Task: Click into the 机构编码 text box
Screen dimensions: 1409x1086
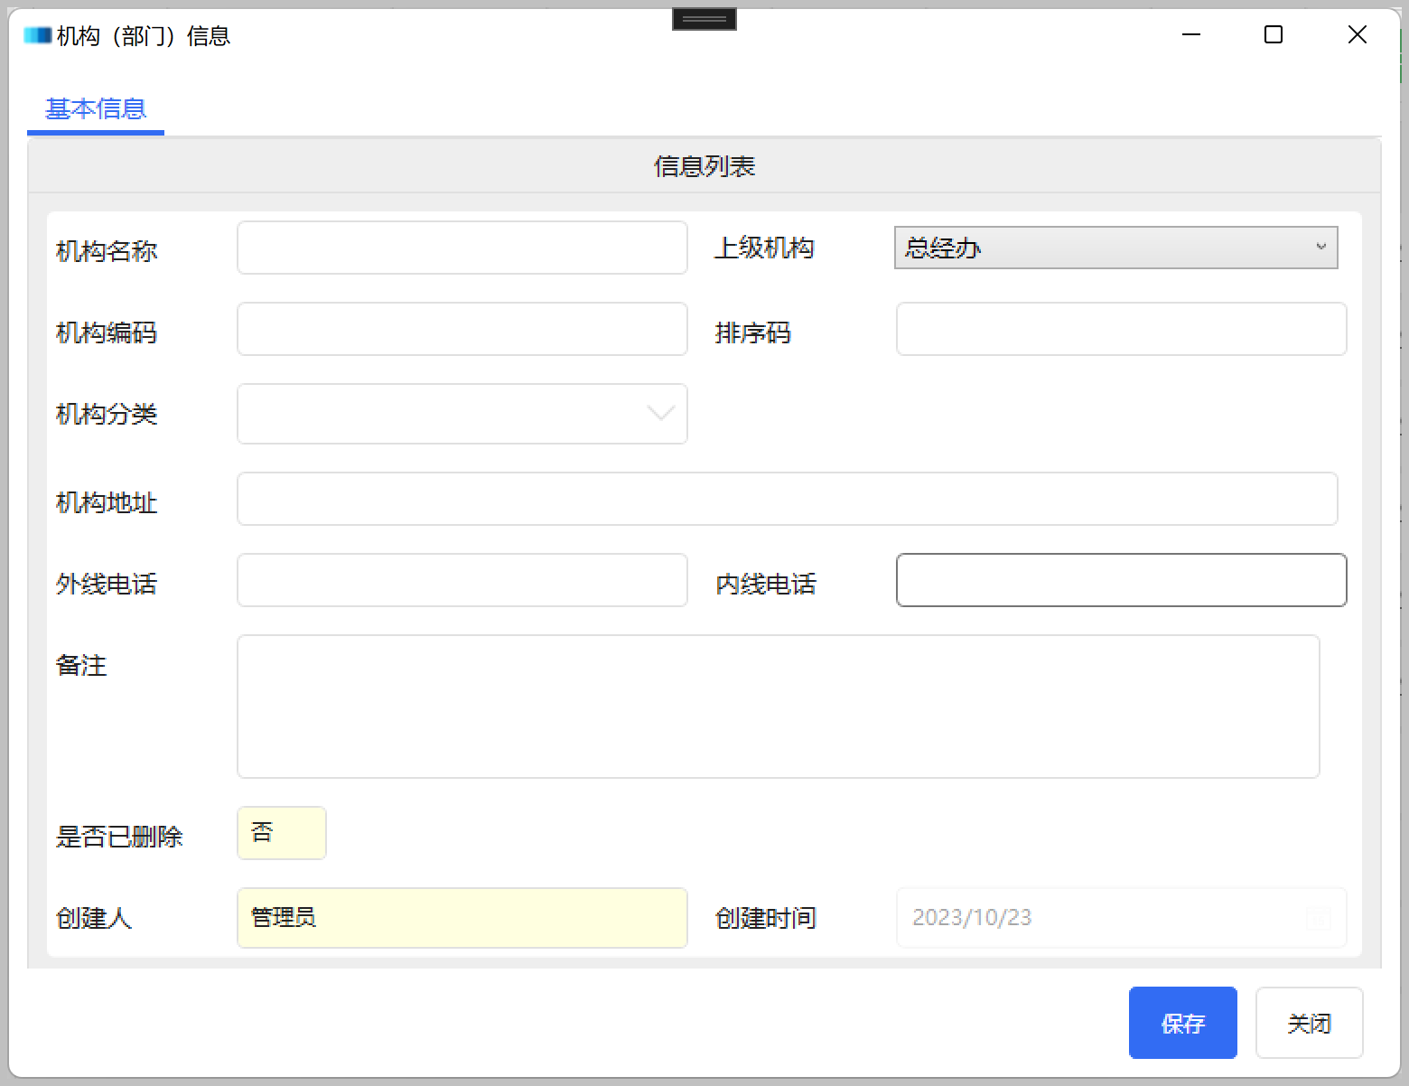Action: click(x=462, y=329)
